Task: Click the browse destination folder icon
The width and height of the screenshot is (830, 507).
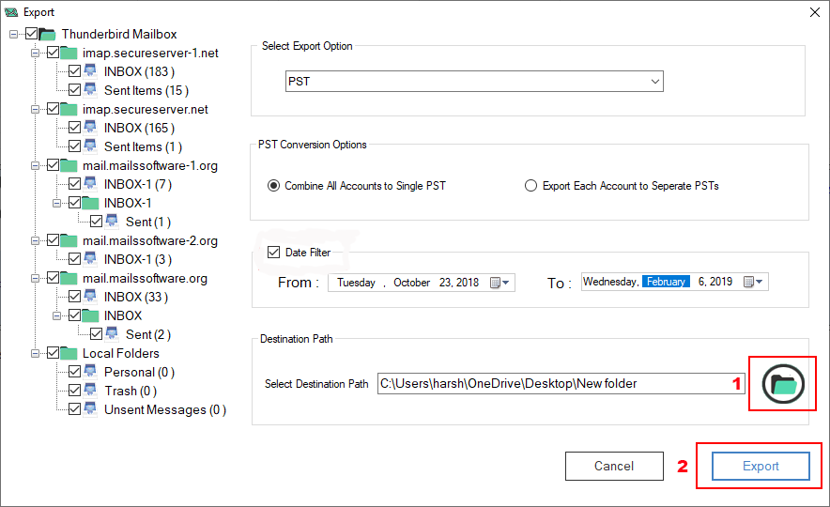Action: point(783,383)
